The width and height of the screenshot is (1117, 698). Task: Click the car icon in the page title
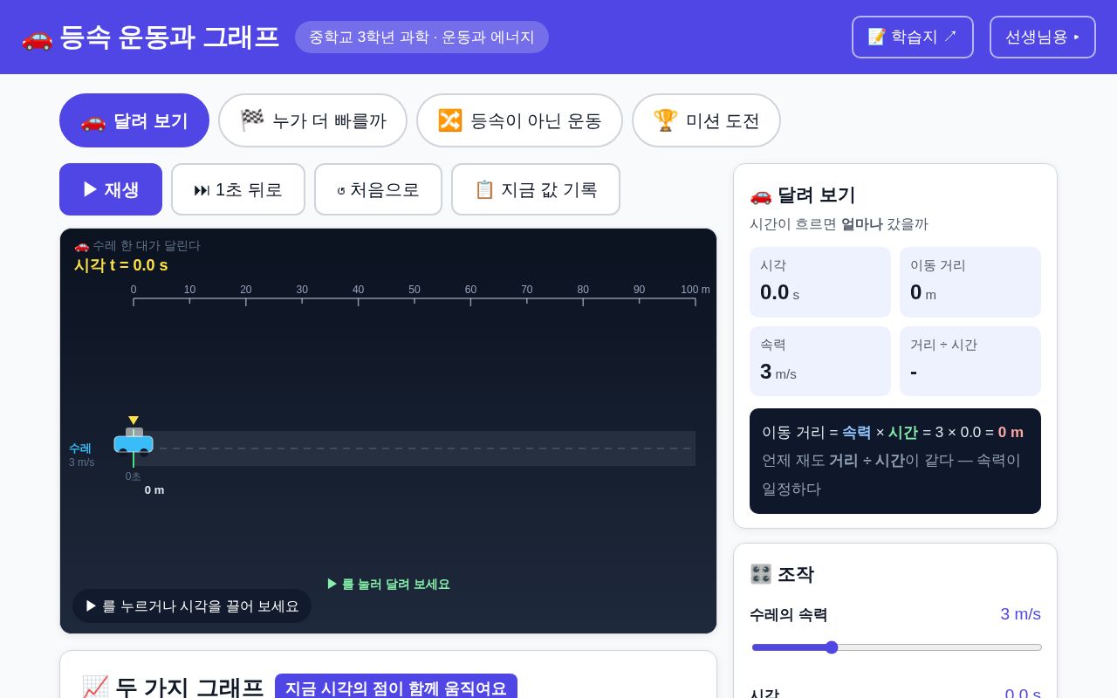tap(37, 38)
